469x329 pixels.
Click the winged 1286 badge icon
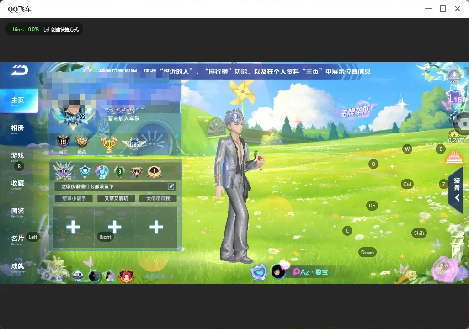click(x=134, y=144)
